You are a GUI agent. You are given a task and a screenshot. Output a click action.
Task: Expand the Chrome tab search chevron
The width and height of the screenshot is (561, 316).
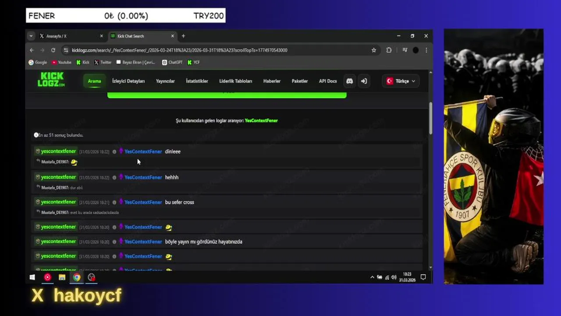point(31,36)
